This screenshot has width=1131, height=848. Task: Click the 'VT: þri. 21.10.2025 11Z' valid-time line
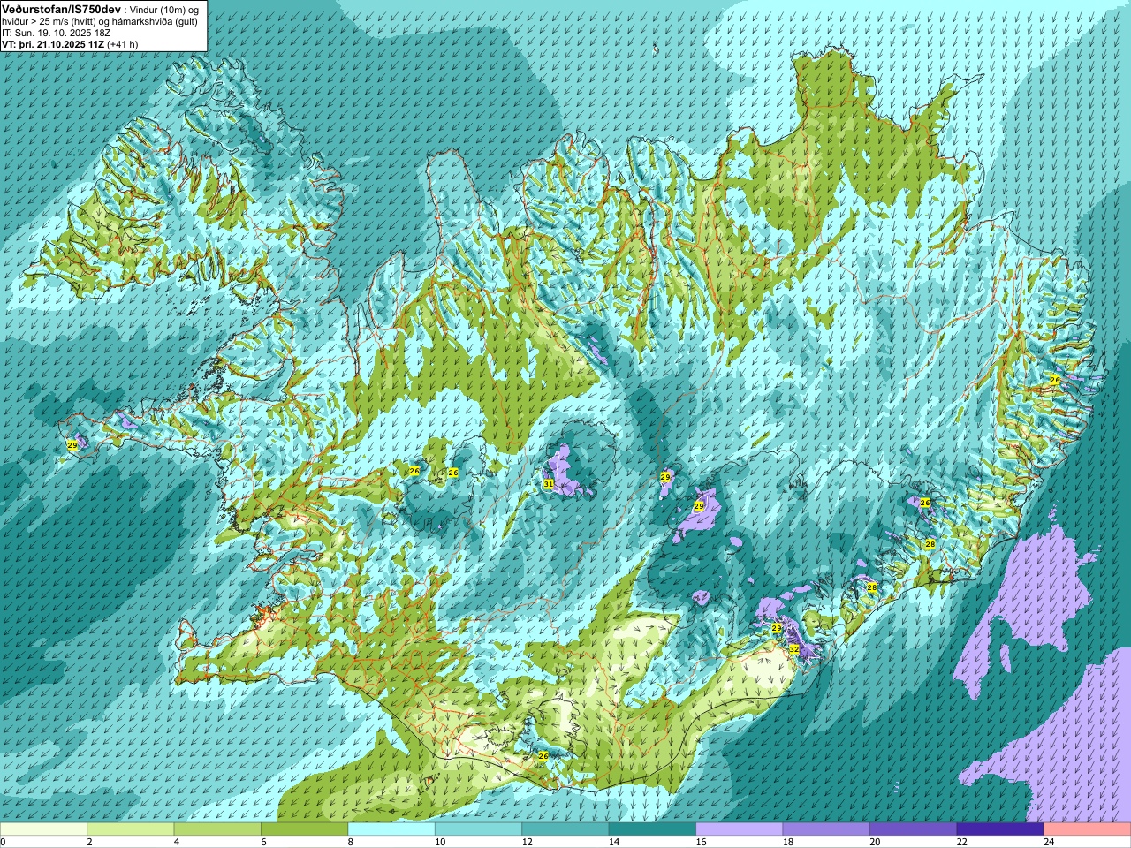coord(53,43)
